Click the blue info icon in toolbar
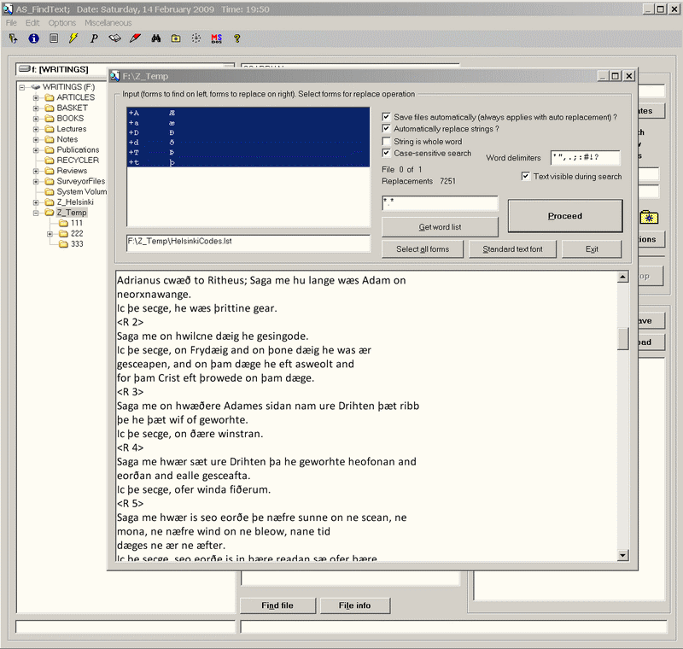Viewport: 683px width, 649px height. (33, 38)
